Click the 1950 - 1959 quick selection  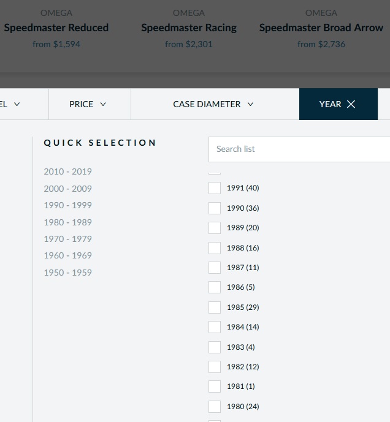point(67,273)
